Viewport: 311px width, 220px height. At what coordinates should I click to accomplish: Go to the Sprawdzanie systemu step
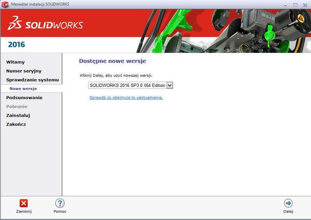32,80
